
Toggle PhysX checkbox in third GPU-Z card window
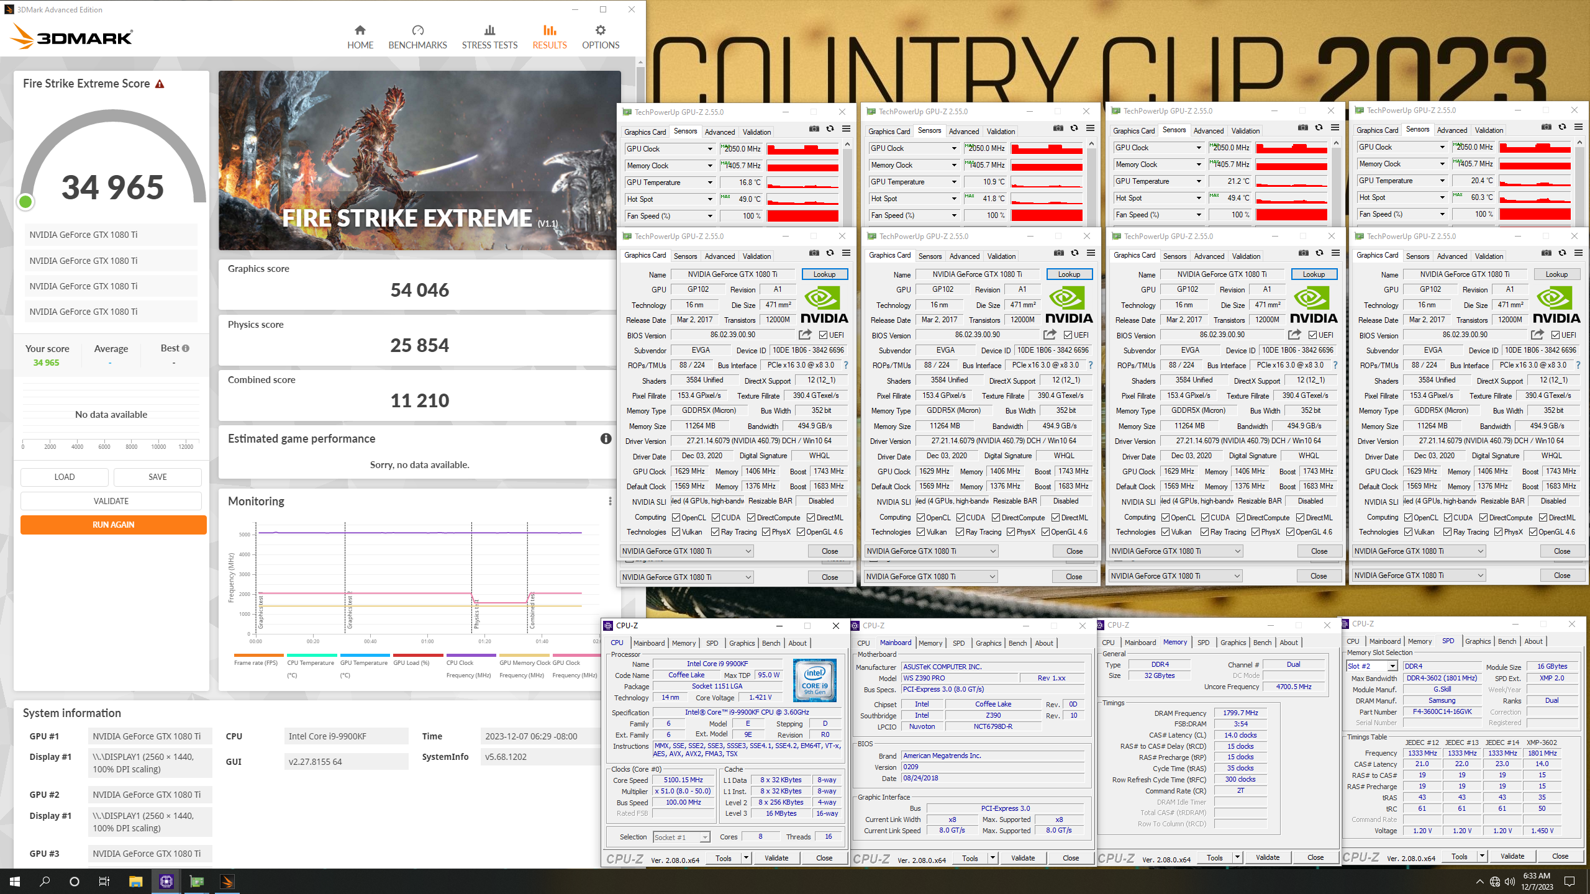click(x=1256, y=532)
